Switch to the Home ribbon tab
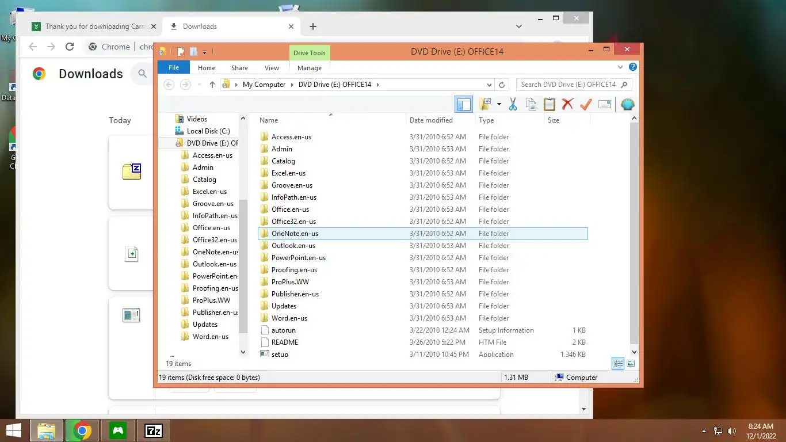 coord(207,68)
